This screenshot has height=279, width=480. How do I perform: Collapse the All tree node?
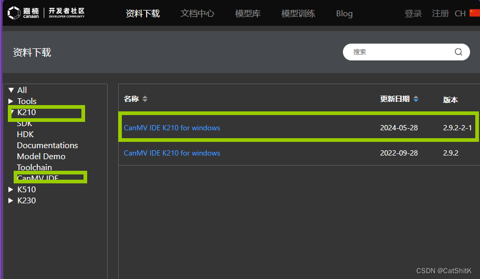point(12,90)
